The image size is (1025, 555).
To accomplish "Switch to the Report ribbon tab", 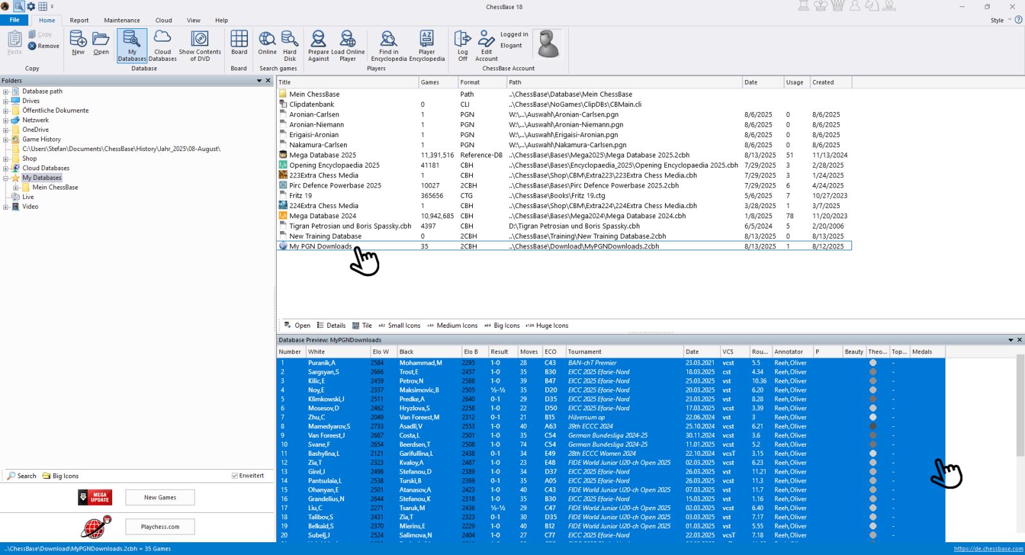I will coord(79,20).
